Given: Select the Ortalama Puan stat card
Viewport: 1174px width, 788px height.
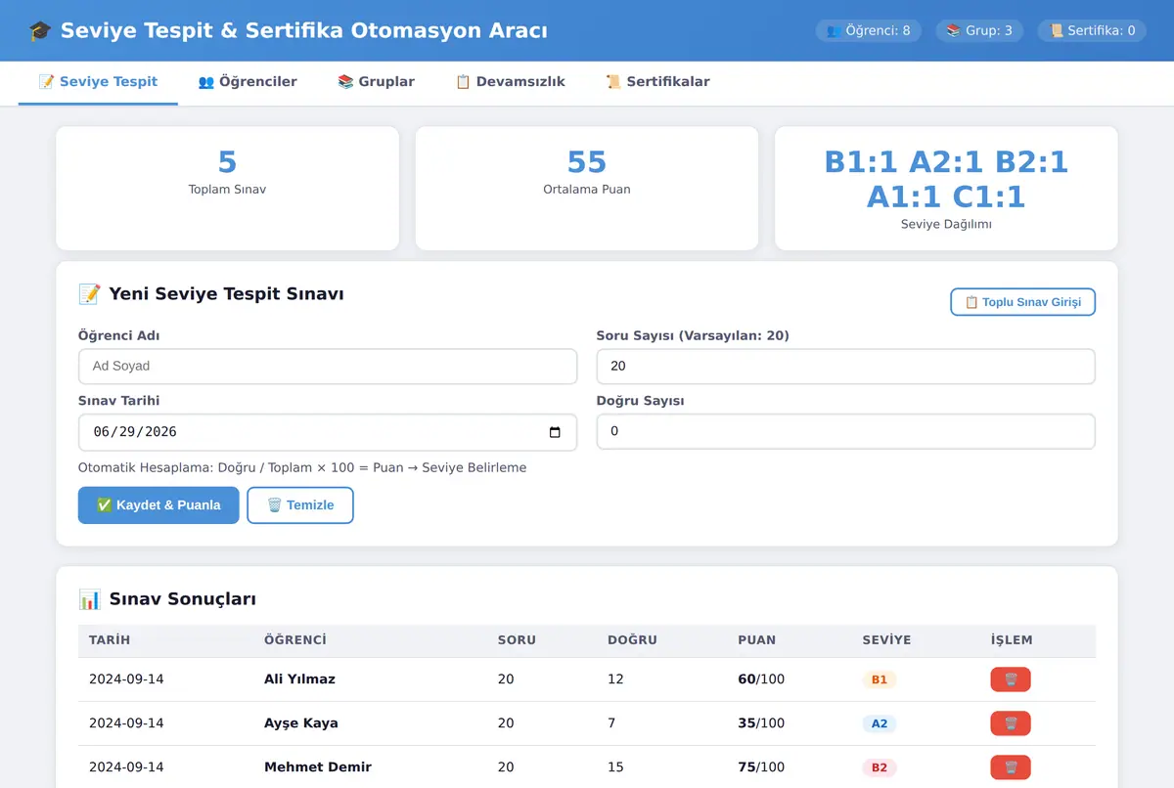Looking at the screenshot, I should [x=587, y=188].
